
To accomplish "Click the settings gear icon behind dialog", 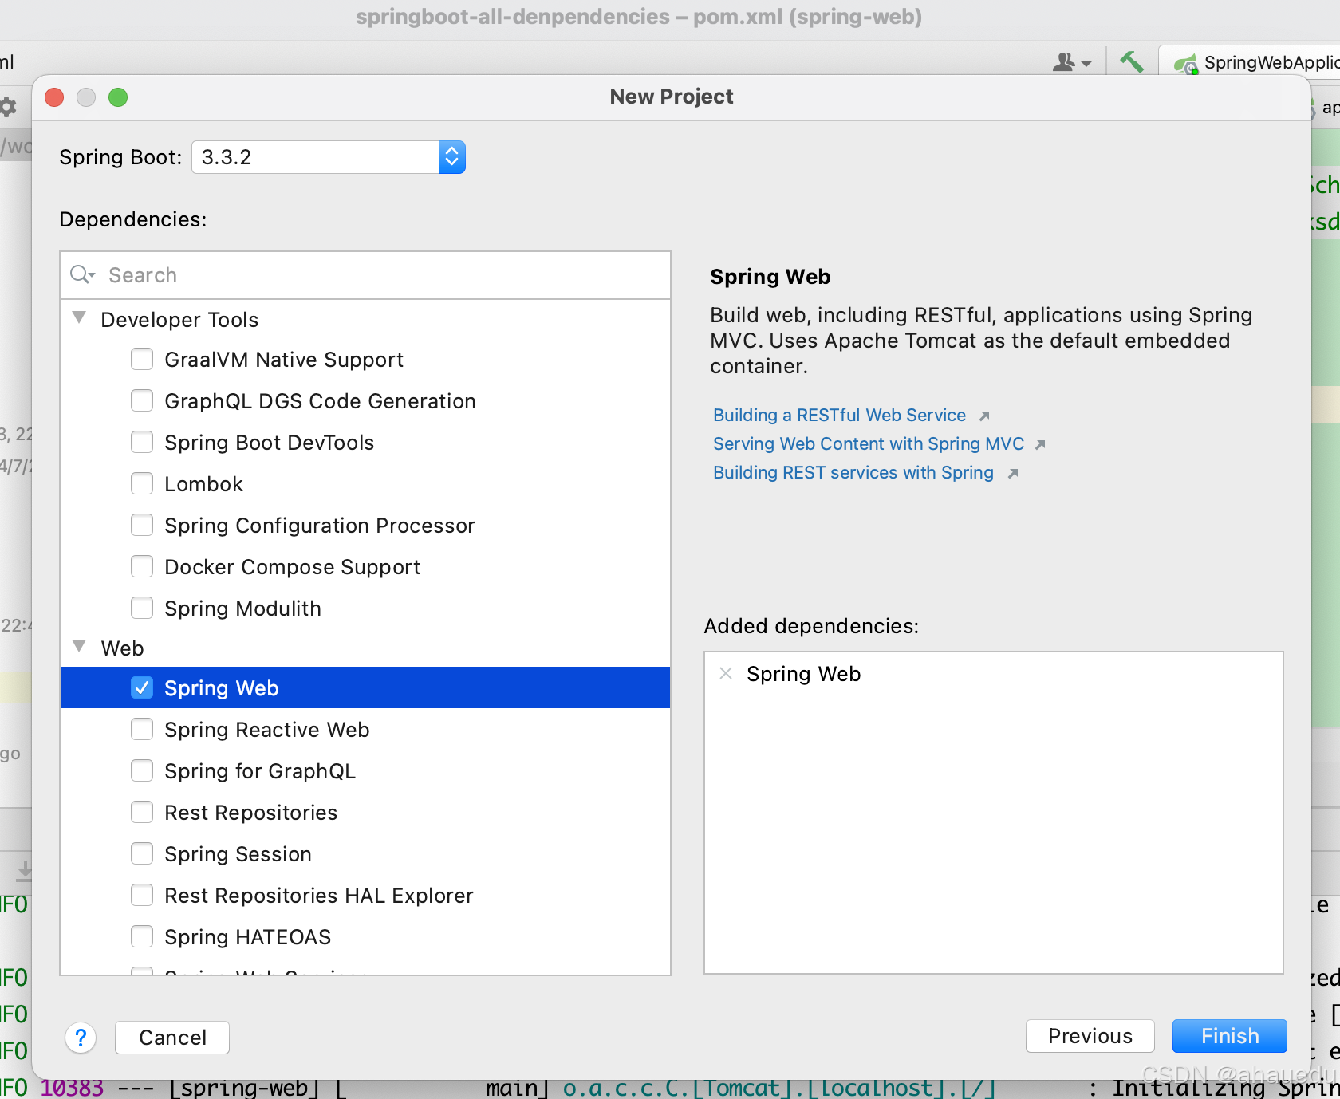I will click(8, 106).
